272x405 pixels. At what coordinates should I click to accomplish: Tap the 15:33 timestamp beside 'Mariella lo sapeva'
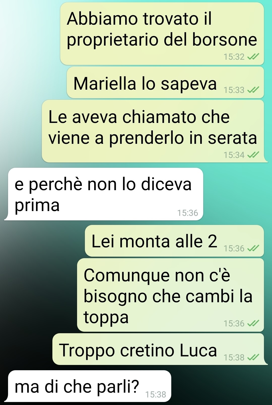(x=234, y=90)
